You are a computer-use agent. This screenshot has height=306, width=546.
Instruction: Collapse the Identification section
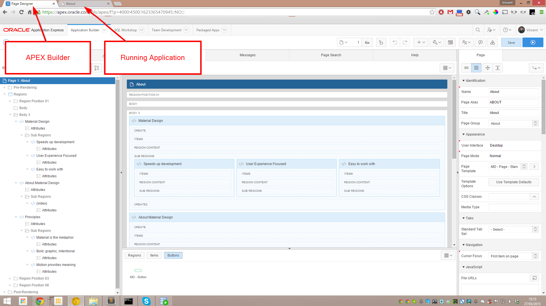tap(464, 81)
